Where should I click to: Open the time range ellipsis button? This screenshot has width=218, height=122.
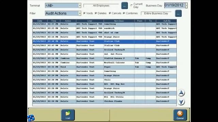[x=178, y=14]
